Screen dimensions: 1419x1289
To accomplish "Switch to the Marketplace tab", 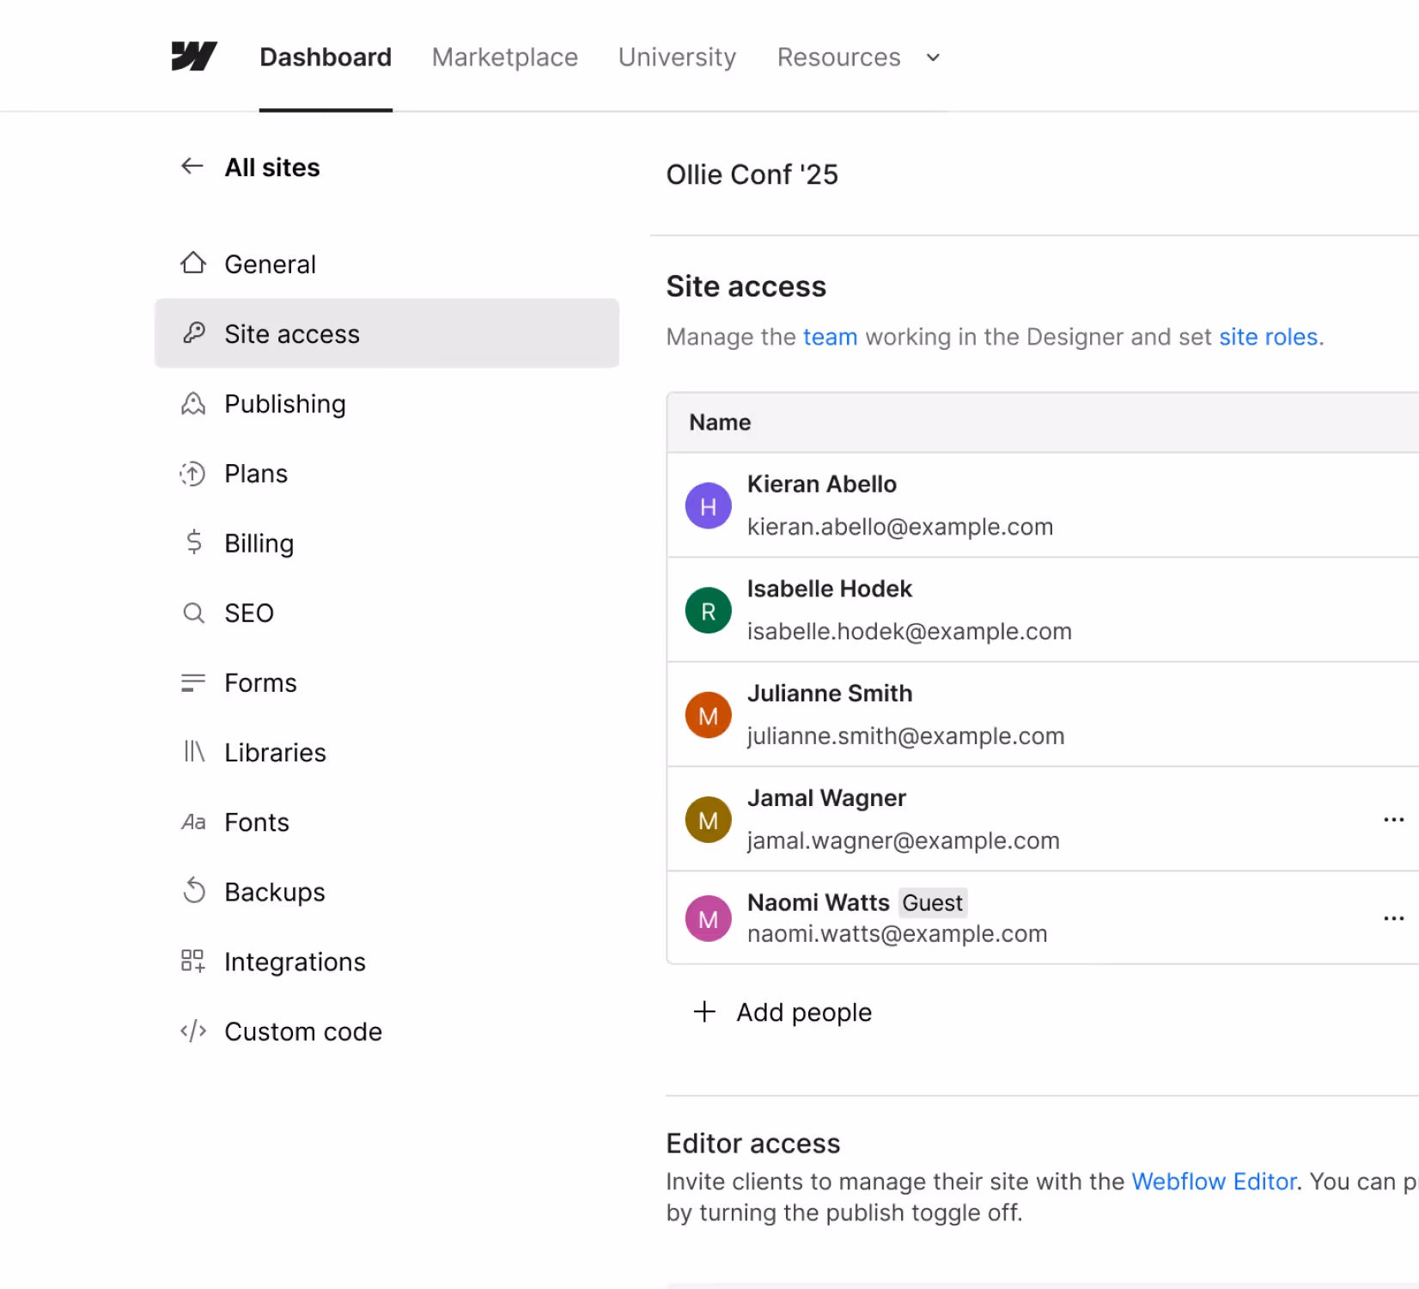I will point(504,57).
